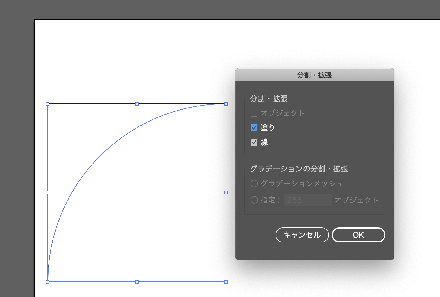Image resolution: width=440 pixels, height=297 pixels.
Task: Click the disabled オブジェクト checkbox
Action: coord(254,113)
